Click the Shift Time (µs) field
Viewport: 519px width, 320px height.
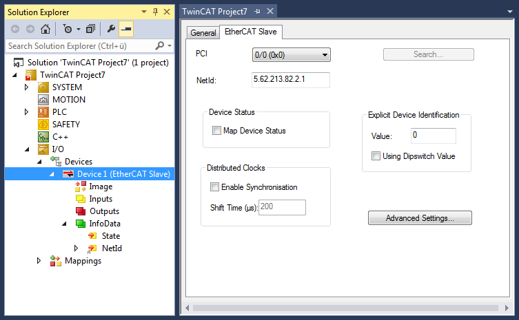point(282,207)
